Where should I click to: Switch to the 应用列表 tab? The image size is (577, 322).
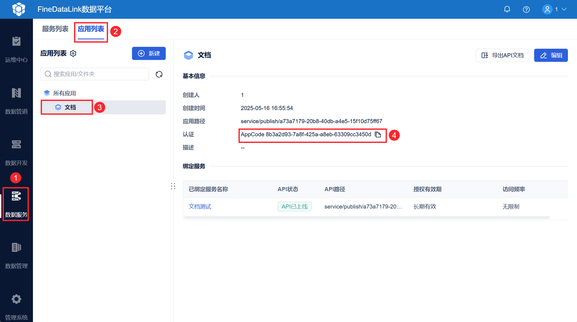click(x=91, y=29)
